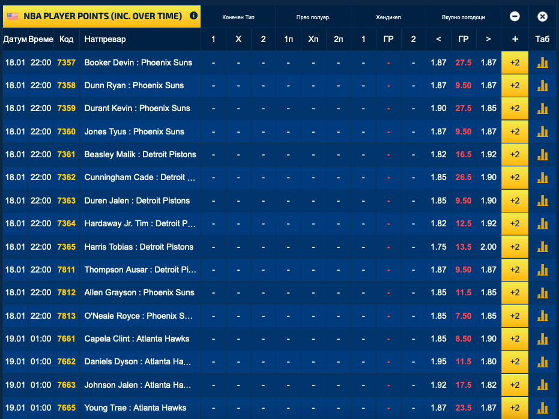Screen dimensions: 559x419
Task: Open Young Trae : Atlanta Hawks match
Action: point(135,408)
